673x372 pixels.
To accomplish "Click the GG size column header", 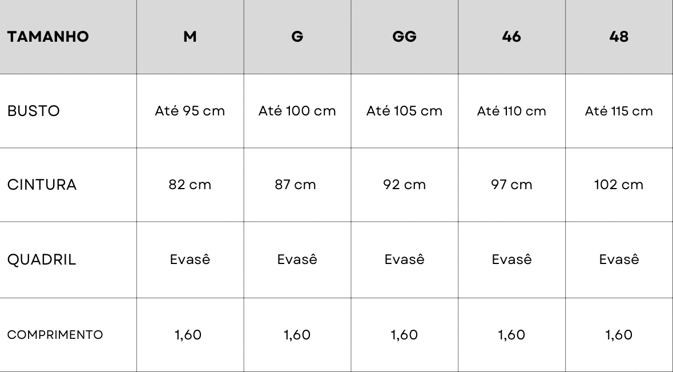I will tap(404, 37).
